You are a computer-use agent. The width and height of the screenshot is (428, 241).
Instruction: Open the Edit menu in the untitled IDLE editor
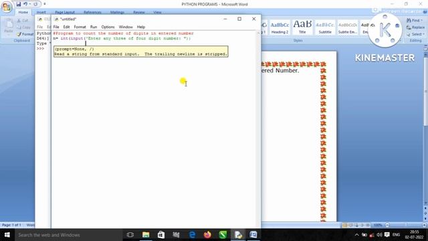[x=66, y=27]
